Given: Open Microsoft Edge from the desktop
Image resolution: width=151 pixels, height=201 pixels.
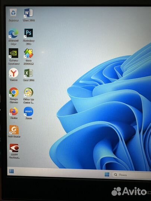Looking at the screenshot, I should [x=13, y=36].
